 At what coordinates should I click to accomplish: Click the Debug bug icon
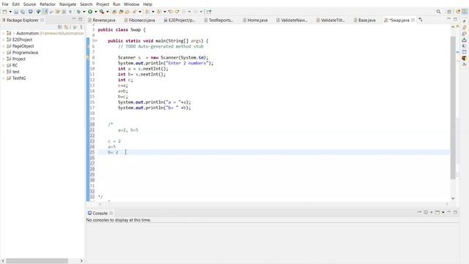[78, 12]
